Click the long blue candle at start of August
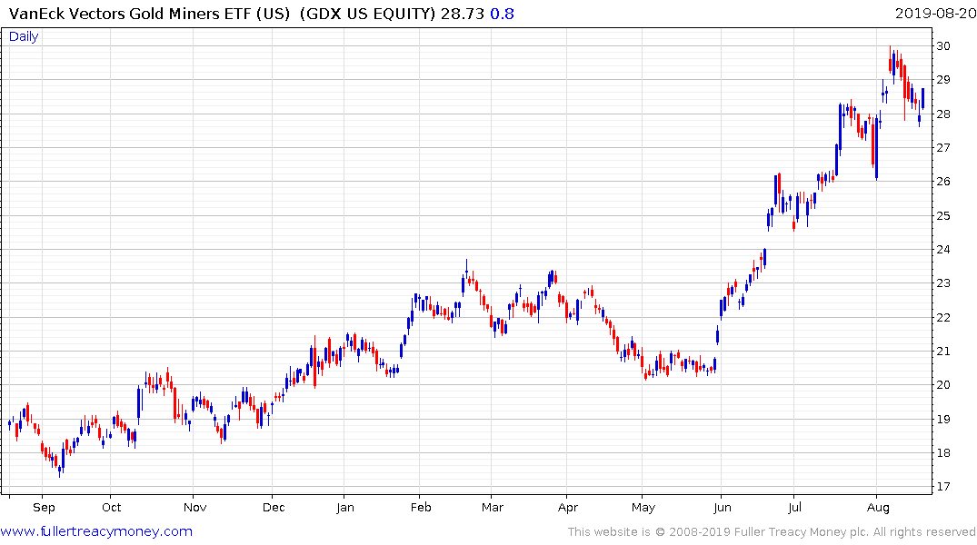 point(876,147)
